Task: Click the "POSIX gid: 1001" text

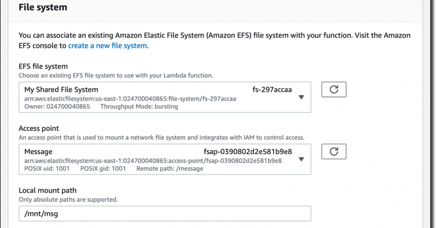Action: 103,169
